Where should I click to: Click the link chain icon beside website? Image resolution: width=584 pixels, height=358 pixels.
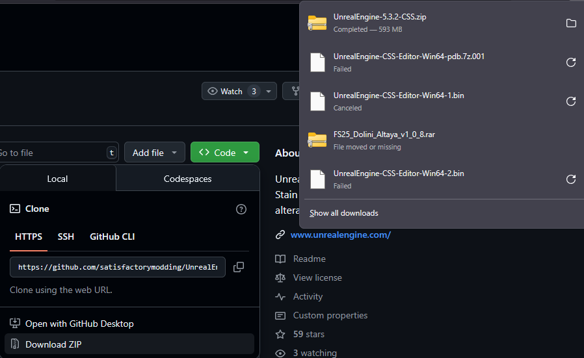click(280, 235)
